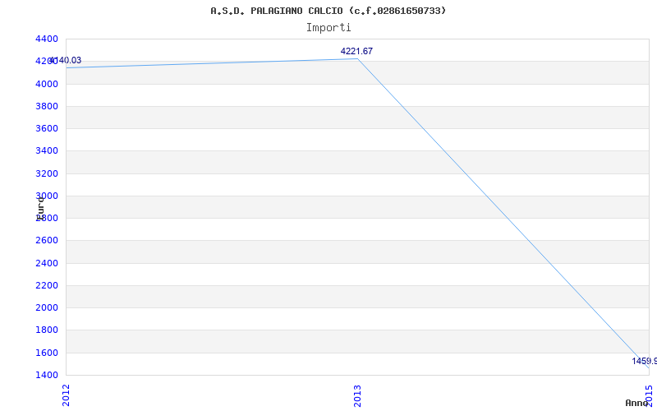The image size is (657, 411).
Task: Select the 4140.03 data label
Action: pyautogui.click(x=65, y=60)
